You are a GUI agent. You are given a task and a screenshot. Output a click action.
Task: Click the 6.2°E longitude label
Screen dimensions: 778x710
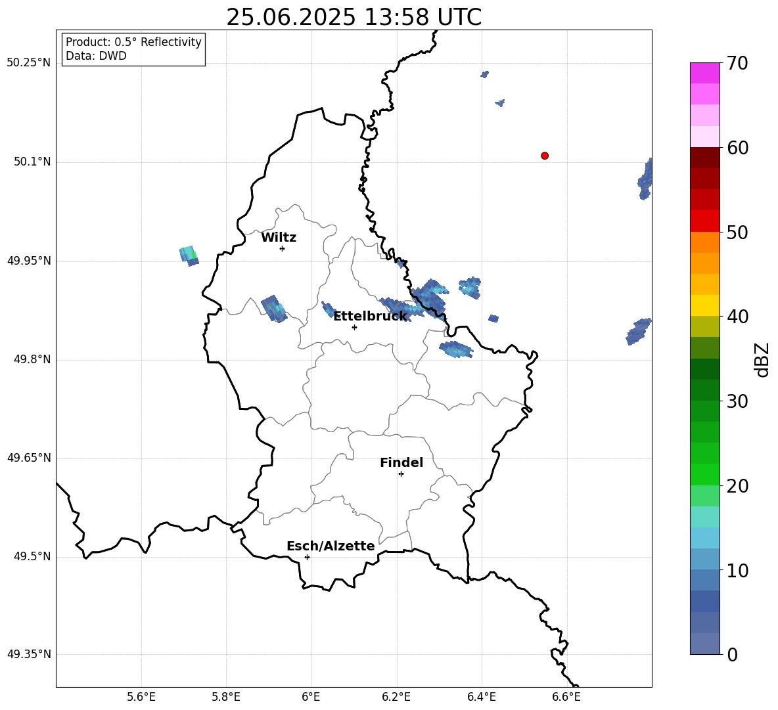click(396, 697)
